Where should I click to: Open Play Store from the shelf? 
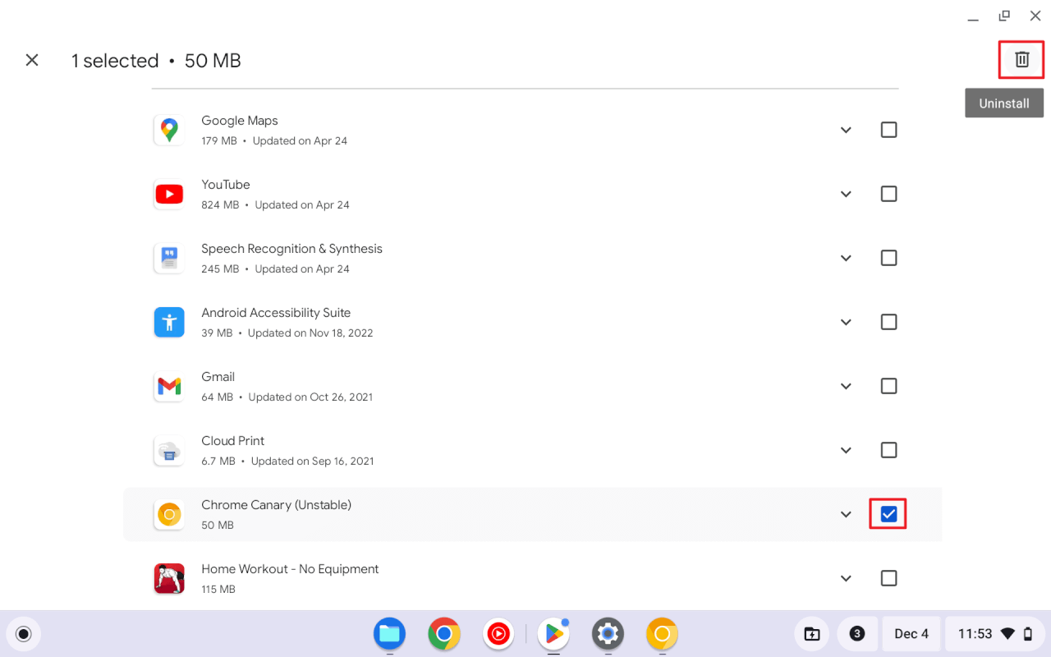tap(554, 634)
